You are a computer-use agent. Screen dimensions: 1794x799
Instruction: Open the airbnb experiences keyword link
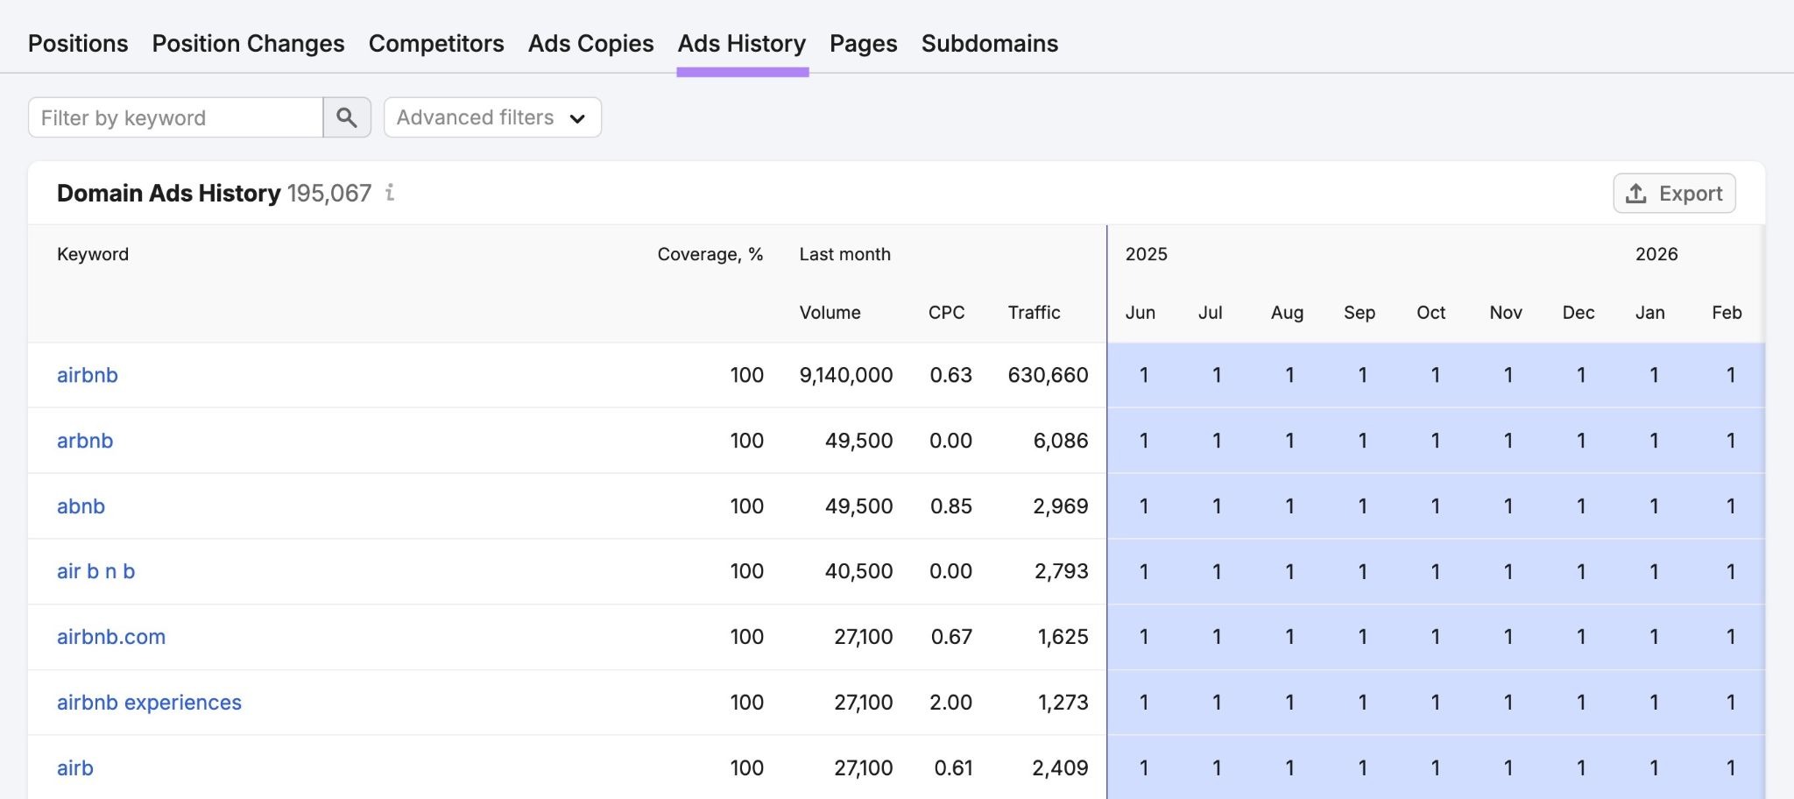click(149, 703)
